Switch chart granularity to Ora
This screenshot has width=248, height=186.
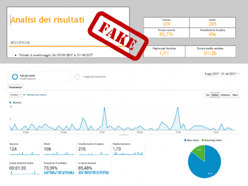point(208,95)
